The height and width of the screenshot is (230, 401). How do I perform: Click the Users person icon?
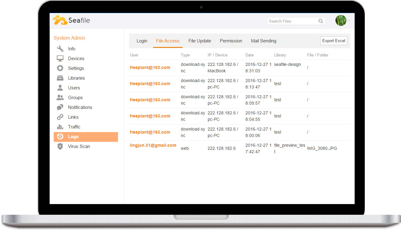point(60,88)
